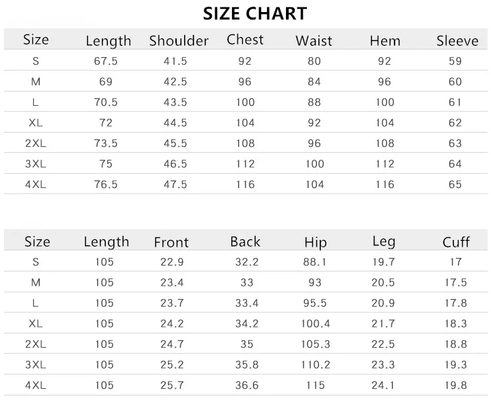491x403 pixels.
Task: Select the Shoulder column header
Action: tap(179, 41)
